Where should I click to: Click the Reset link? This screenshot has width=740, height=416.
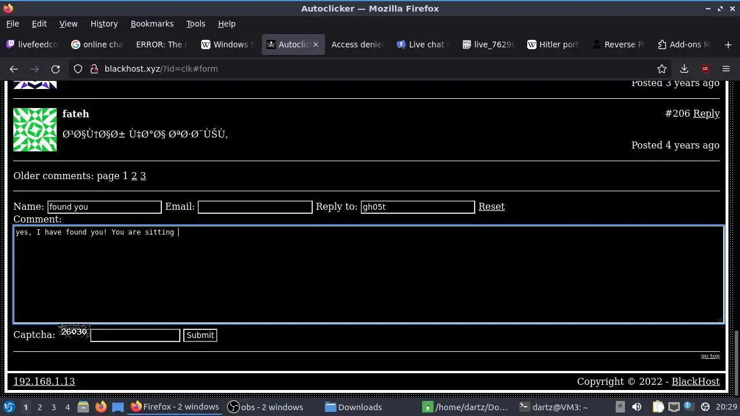(x=491, y=206)
